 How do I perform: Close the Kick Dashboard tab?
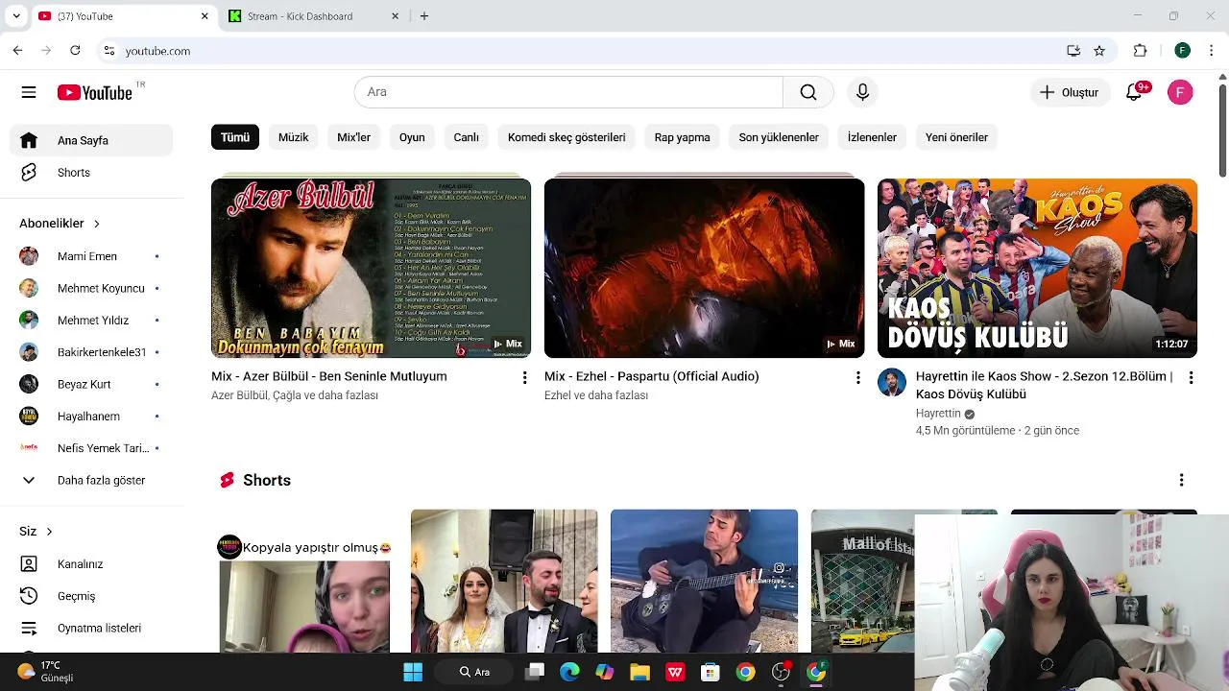tap(395, 16)
